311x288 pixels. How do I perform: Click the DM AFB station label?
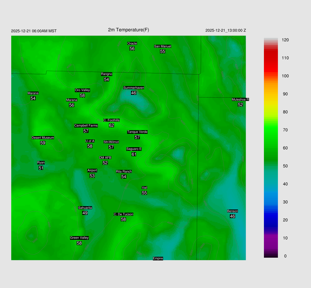tap(105, 158)
